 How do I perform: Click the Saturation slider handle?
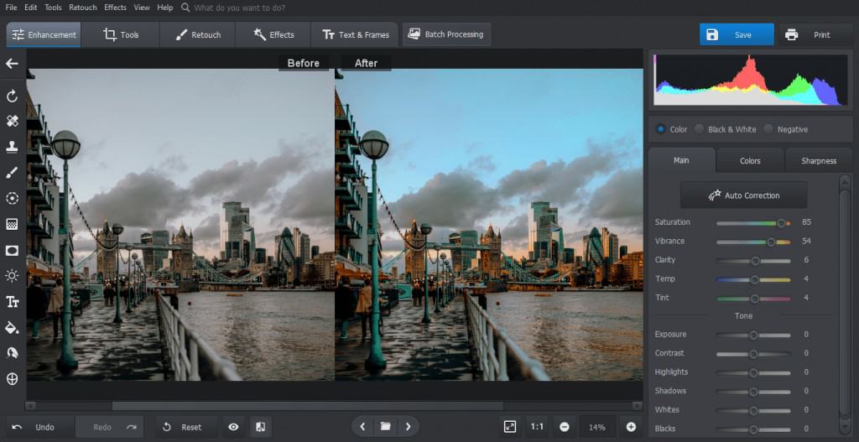781,223
